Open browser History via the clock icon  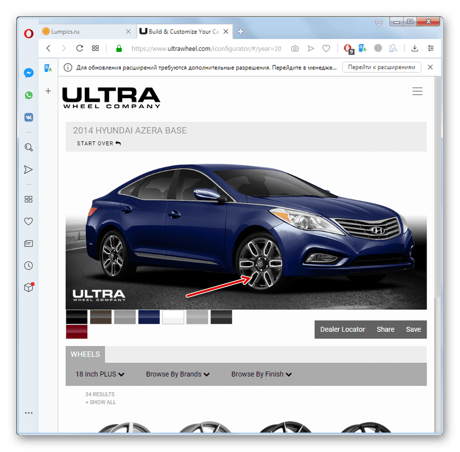pos(29,265)
